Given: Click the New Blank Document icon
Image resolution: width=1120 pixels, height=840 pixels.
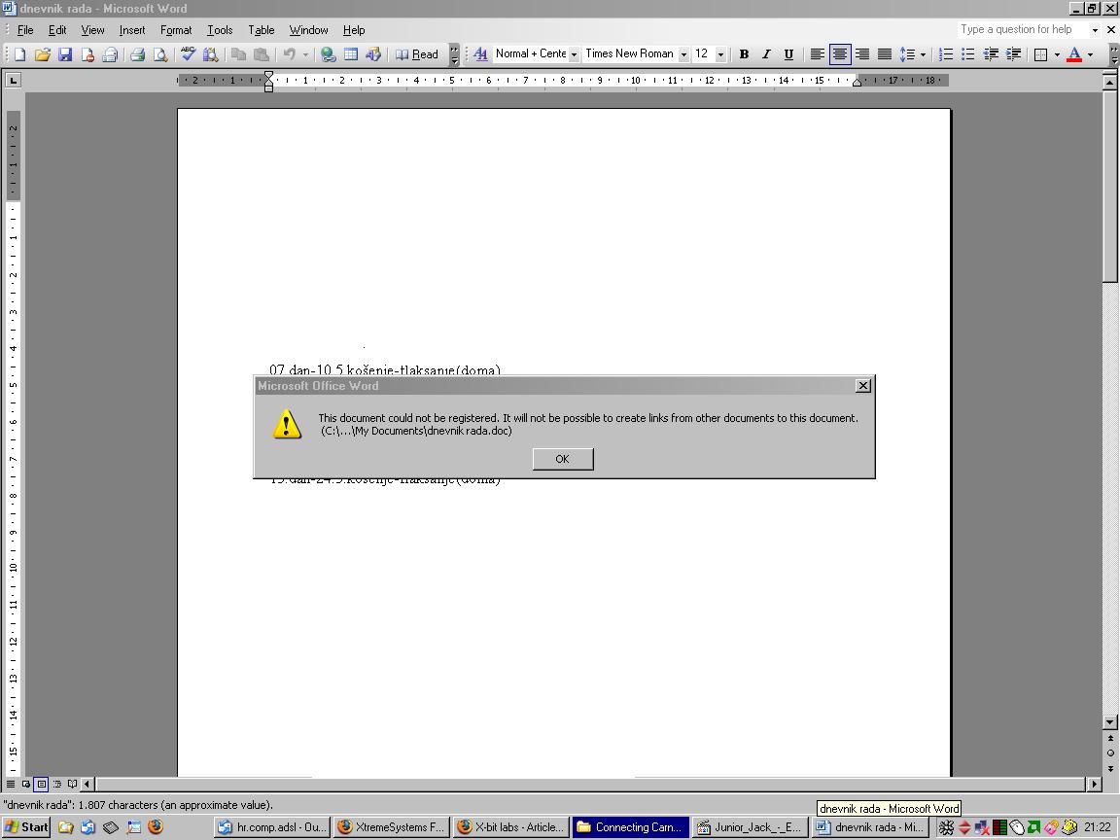Looking at the screenshot, I should click(x=20, y=54).
